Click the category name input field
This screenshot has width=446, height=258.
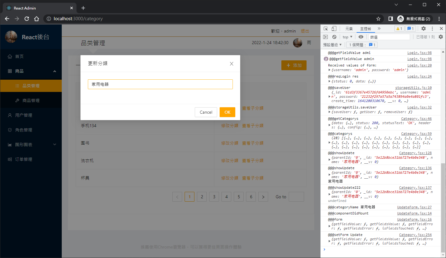pos(160,84)
